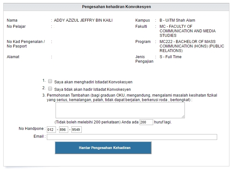232x169 pixels.
Task: Click the 'Saya akan menghadiri Istiadat Konvokesyen' label text
Action: [93, 82]
